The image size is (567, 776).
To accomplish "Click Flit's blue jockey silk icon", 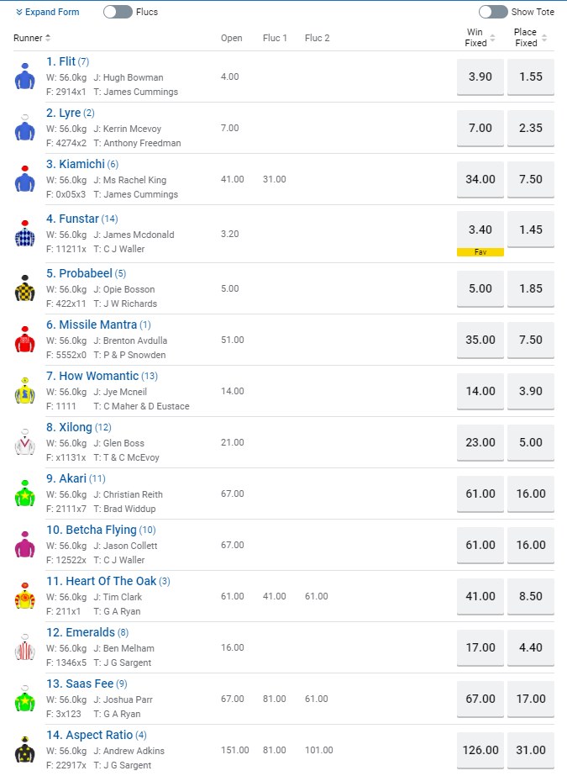I will 24,77.
